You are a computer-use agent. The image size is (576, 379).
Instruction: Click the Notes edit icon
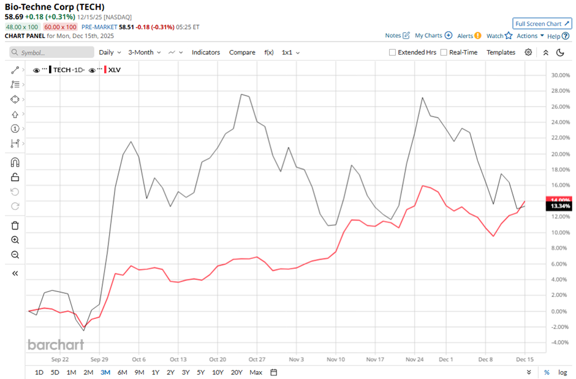406,36
